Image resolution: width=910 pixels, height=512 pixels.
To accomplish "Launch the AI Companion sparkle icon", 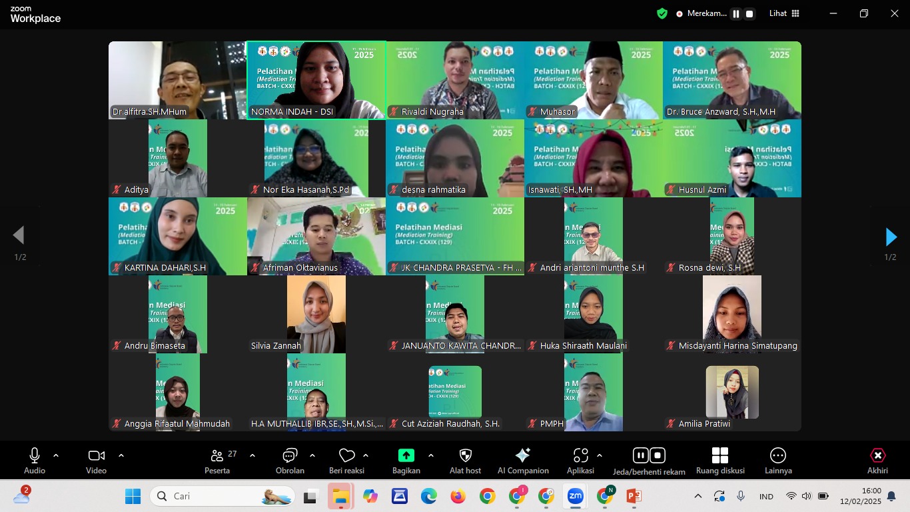I will pos(523,456).
